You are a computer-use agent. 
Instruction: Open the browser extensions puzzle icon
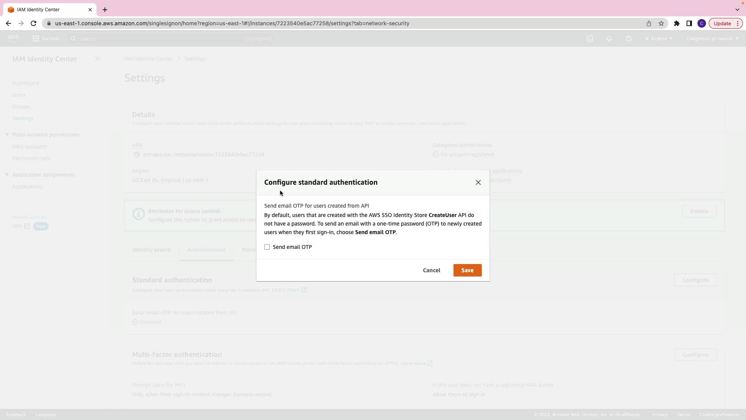point(676,23)
